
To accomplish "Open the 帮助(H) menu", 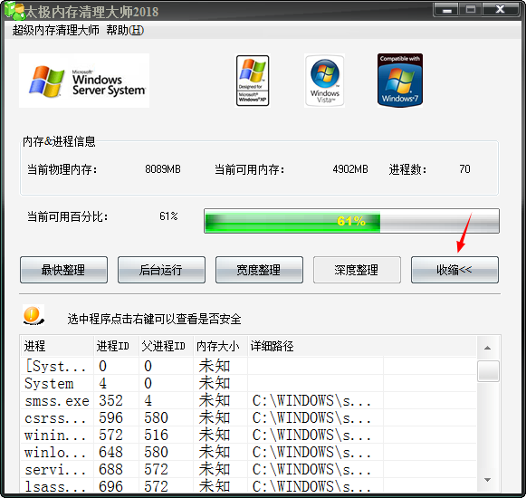I will tap(125, 30).
